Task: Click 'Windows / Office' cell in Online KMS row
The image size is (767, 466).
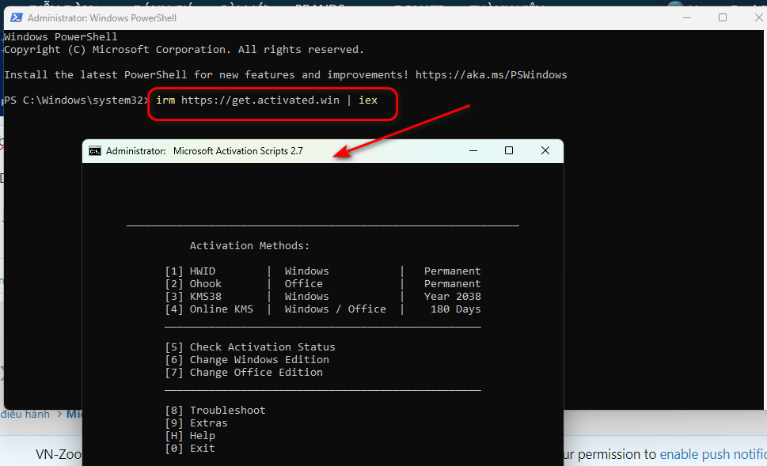Action: [x=335, y=309]
